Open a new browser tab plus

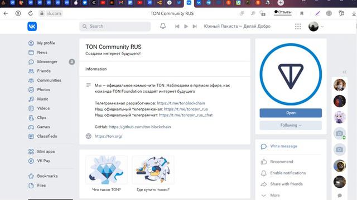[x=281, y=3]
